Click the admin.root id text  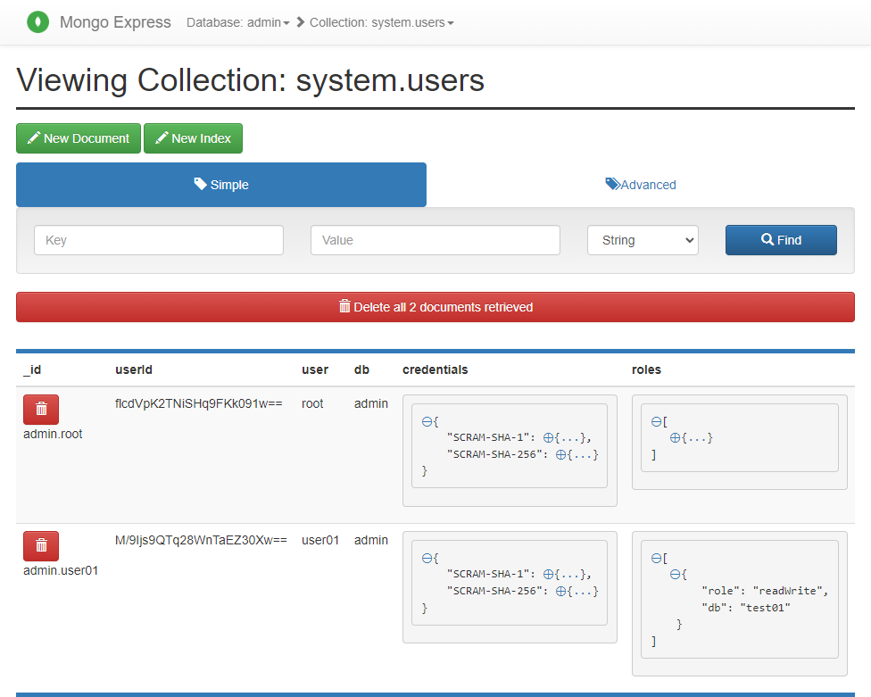tap(53, 434)
